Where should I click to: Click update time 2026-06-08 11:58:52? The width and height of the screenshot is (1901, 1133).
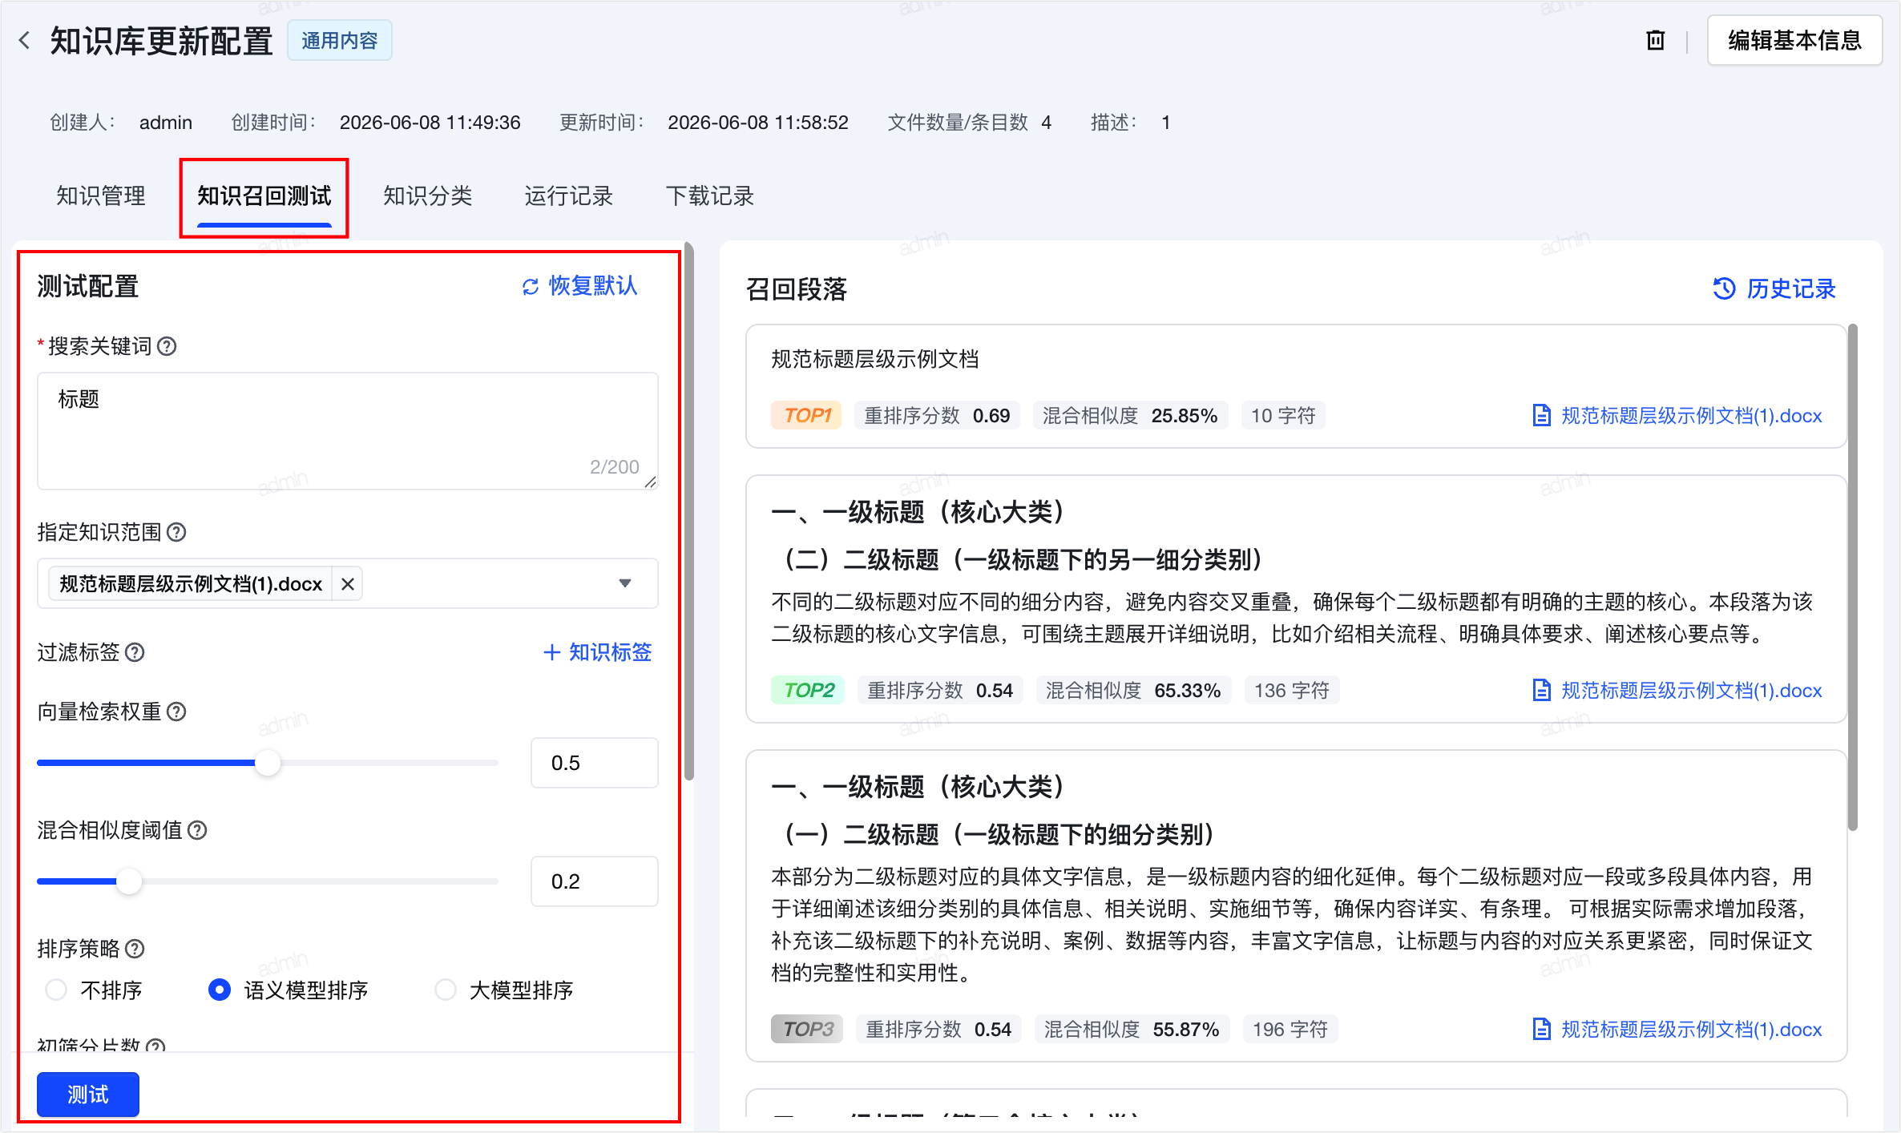coord(758,123)
